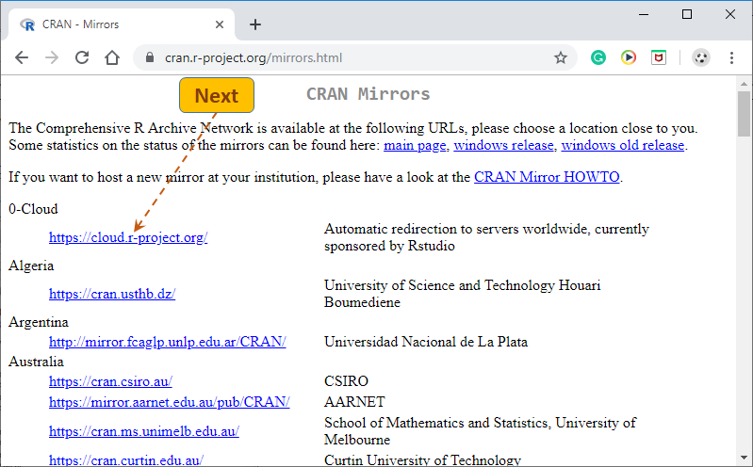Image resolution: width=753 pixels, height=467 pixels.
Task: Click the AARNET description text
Action: pyautogui.click(x=355, y=402)
